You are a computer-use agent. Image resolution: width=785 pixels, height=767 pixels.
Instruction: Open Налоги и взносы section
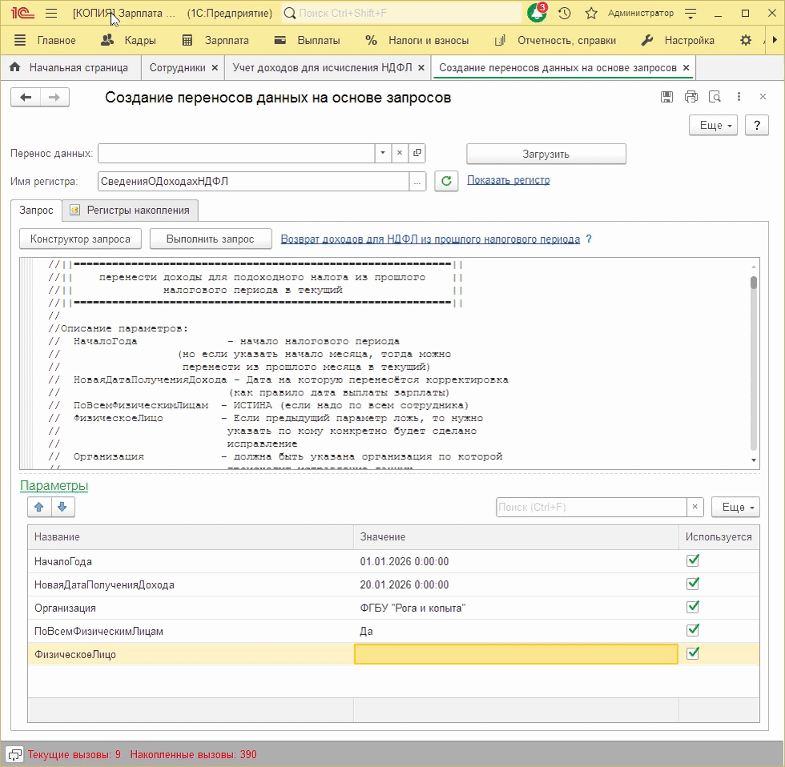coord(417,41)
